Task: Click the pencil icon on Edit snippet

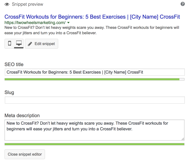Action: 30,44
